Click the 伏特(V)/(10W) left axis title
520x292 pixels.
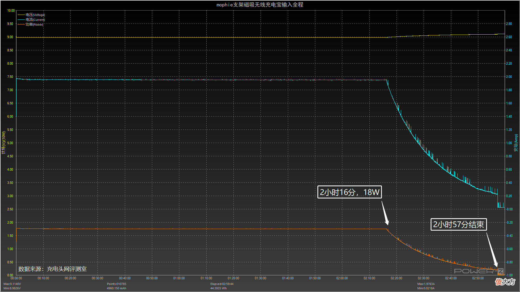point(4,143)
